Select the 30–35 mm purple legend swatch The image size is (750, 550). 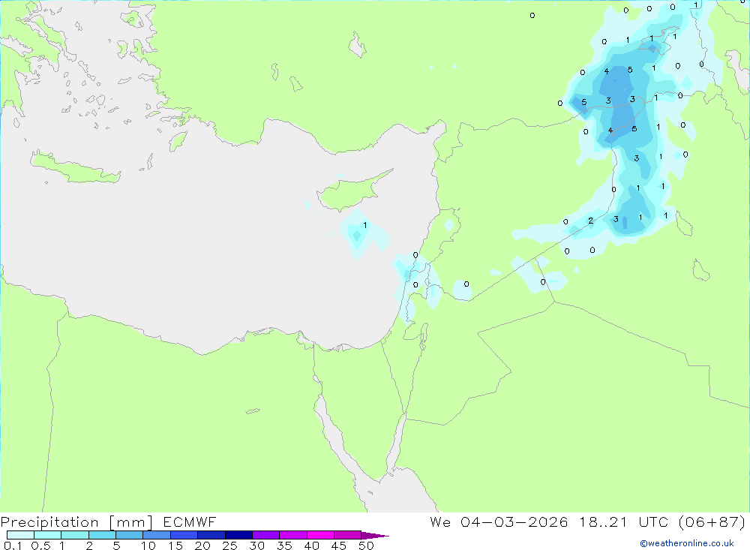[266, 535]
